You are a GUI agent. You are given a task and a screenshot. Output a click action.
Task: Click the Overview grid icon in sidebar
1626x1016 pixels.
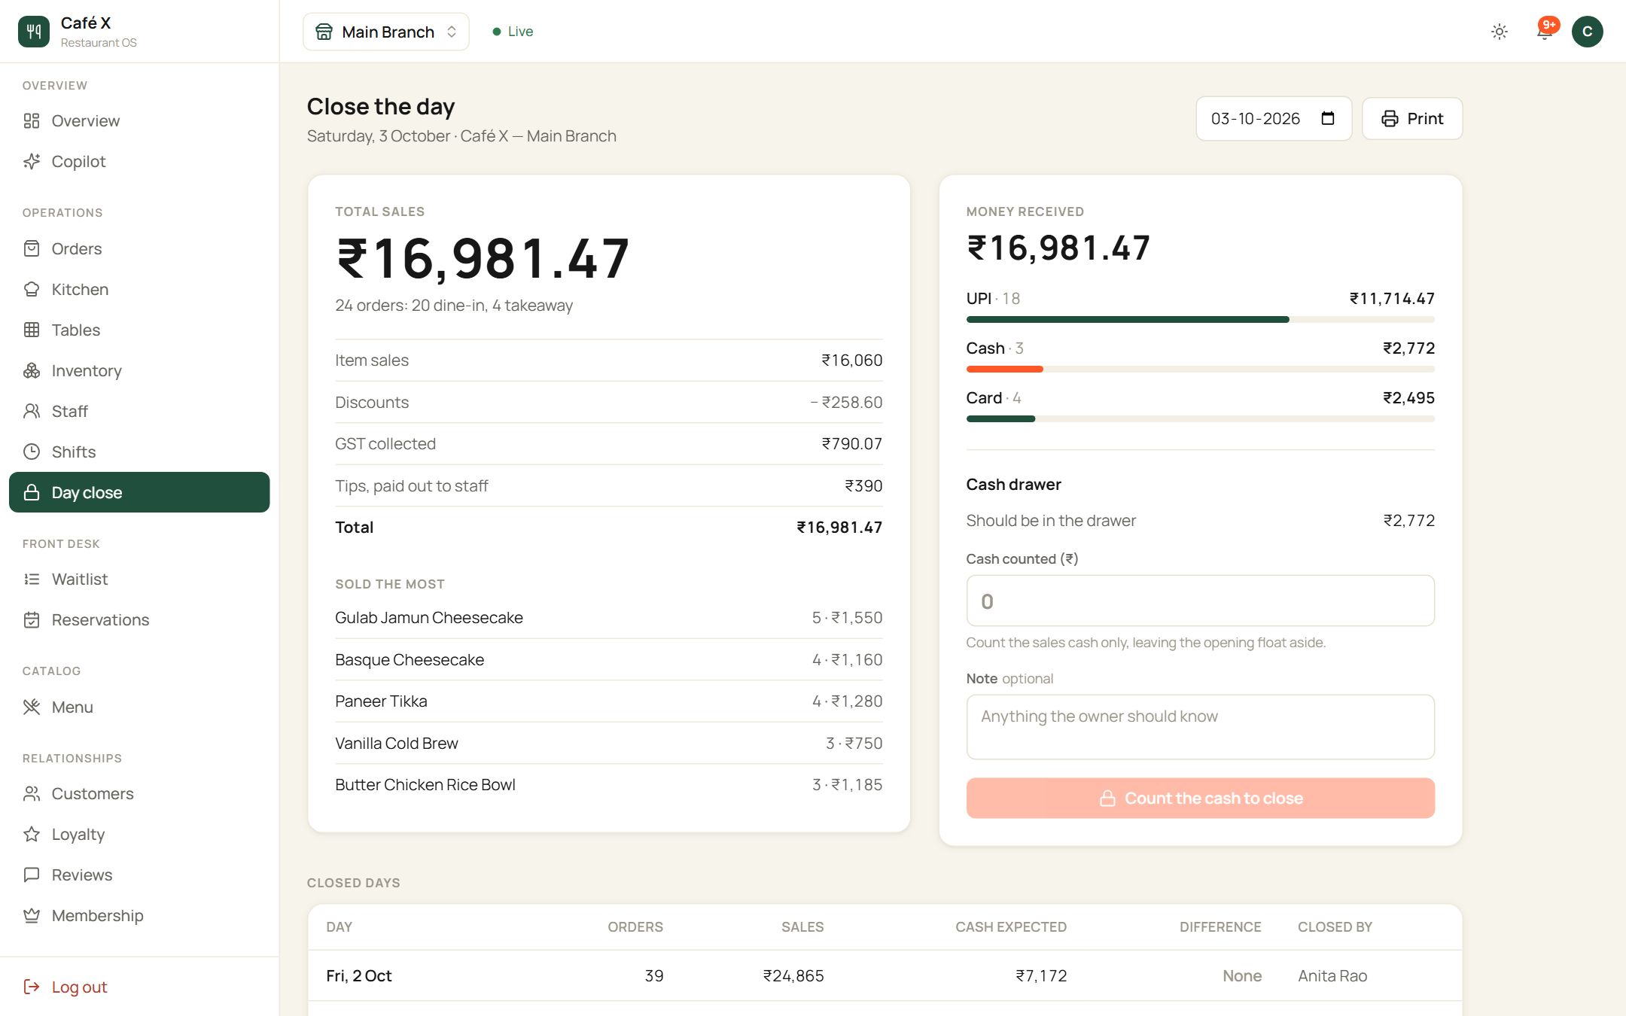click(x=32, y=120)
